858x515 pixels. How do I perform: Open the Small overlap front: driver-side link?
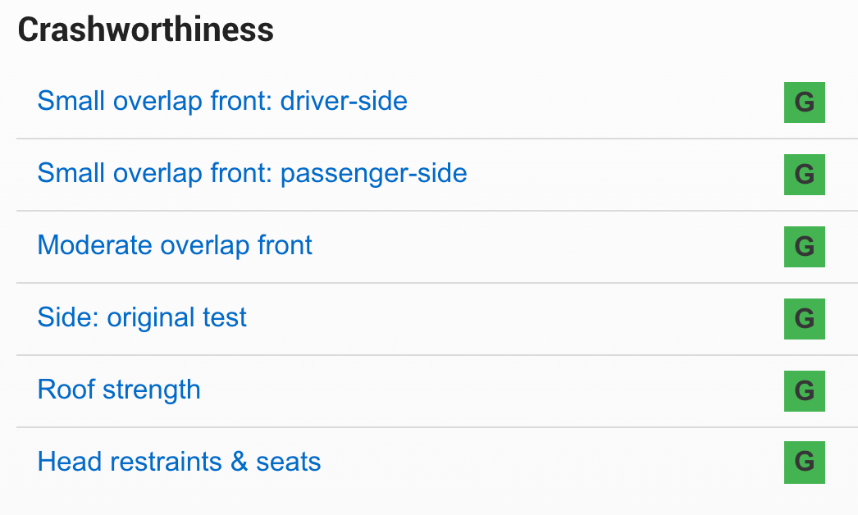222,101
